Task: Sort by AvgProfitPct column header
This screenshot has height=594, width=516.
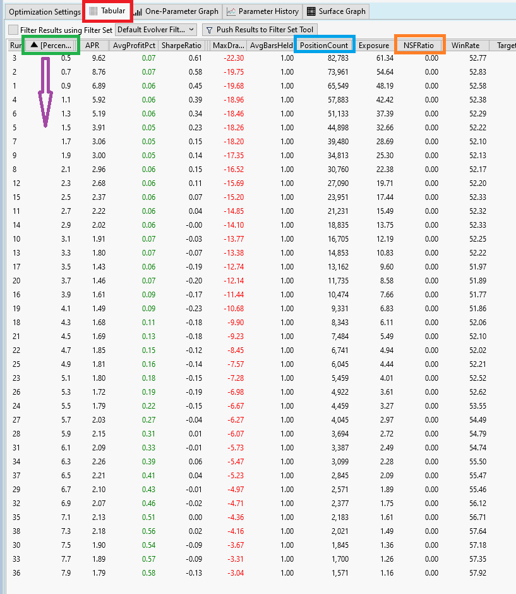Action: (x=134, y=46)
